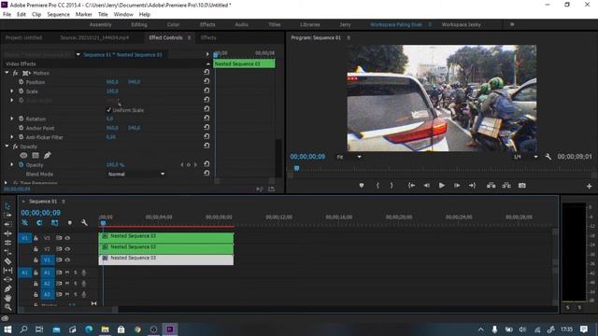Expand the Anti-flicker Filter property
This screenshot has height=336, width=598.
coord(12,137)
